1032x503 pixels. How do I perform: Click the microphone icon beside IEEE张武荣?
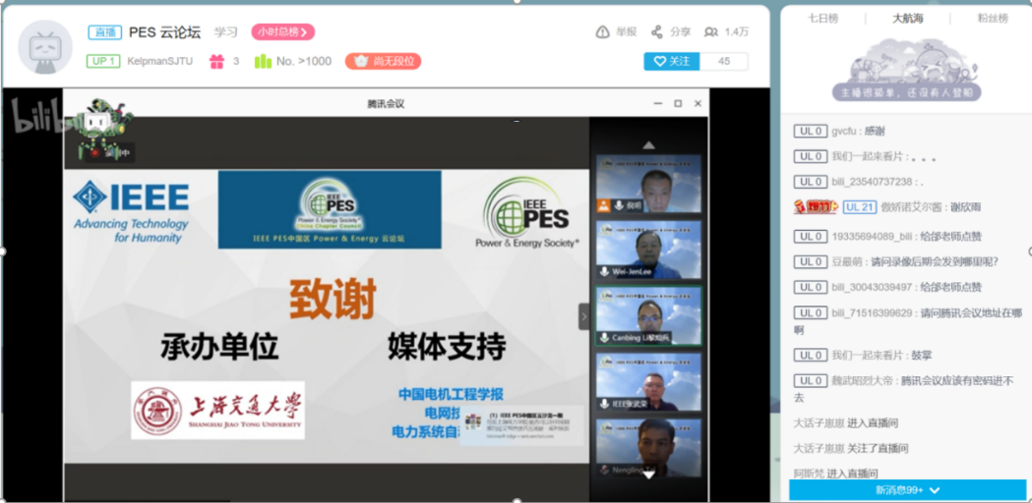604,404
